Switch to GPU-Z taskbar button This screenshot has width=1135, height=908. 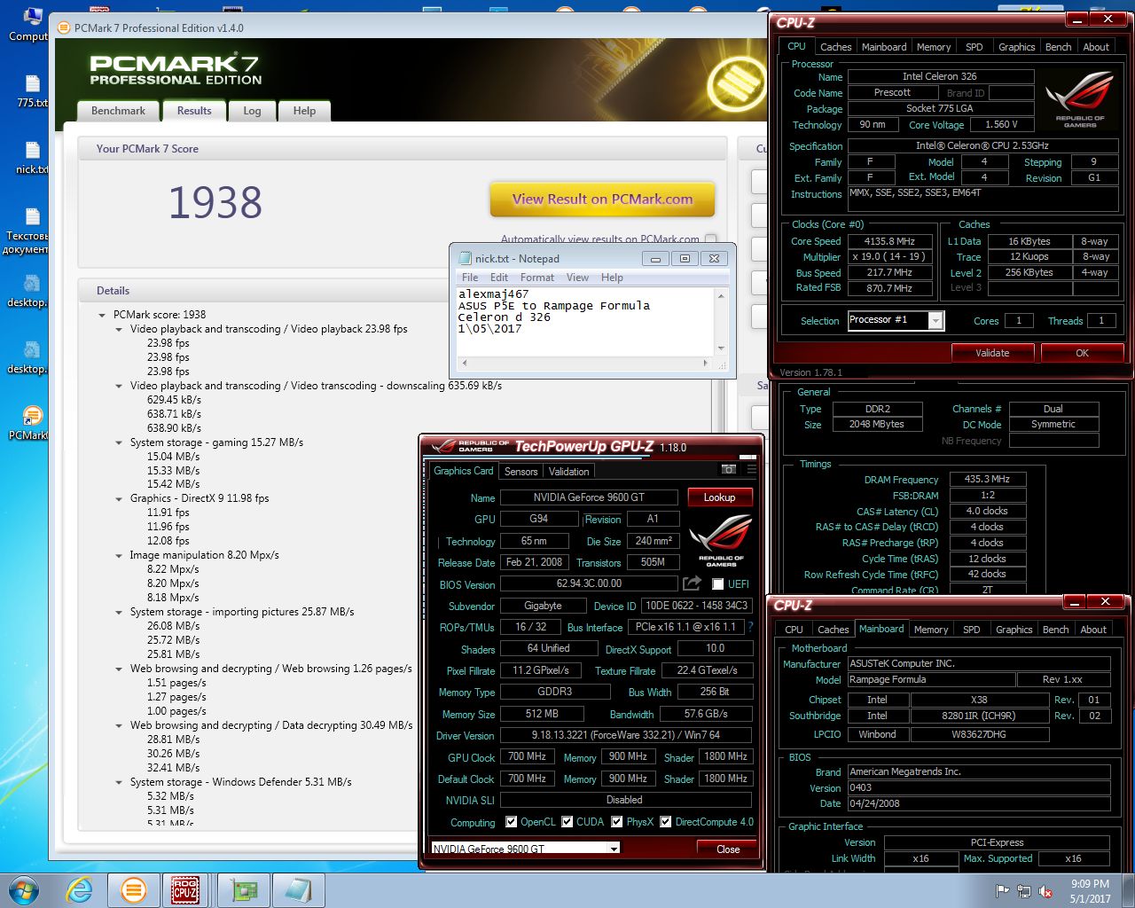(244, 890)
